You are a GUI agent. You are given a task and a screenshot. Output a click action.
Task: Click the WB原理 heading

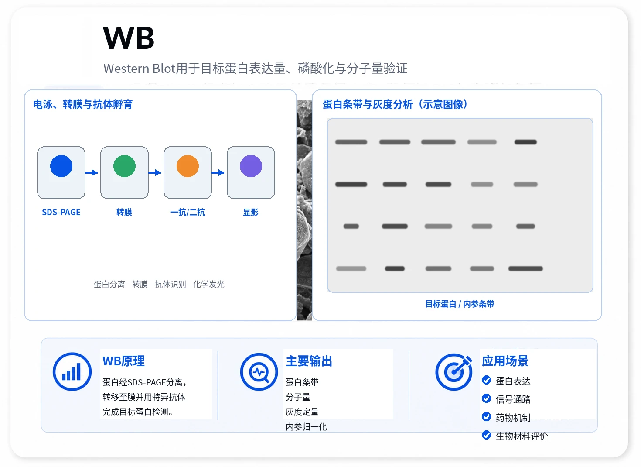coord(124,361)
